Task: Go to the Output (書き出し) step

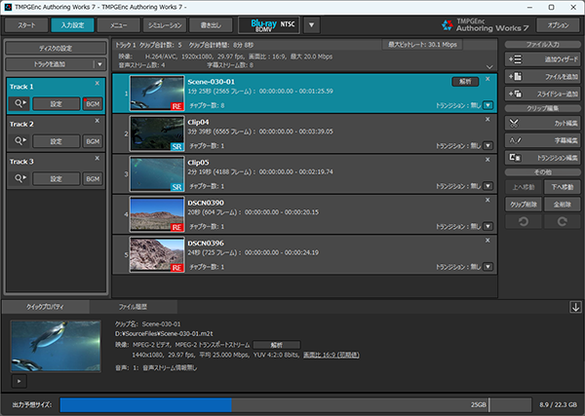Action: (211, 25)
